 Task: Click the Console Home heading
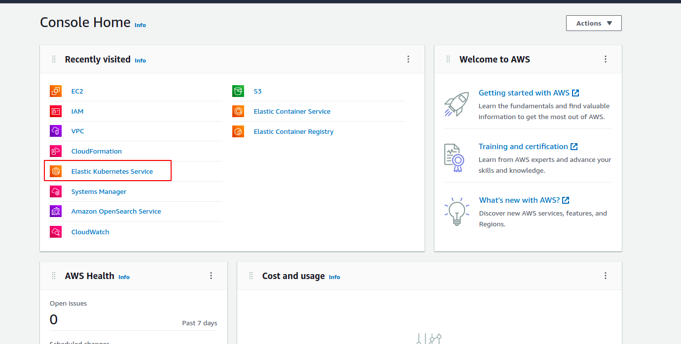pos(85,22)
